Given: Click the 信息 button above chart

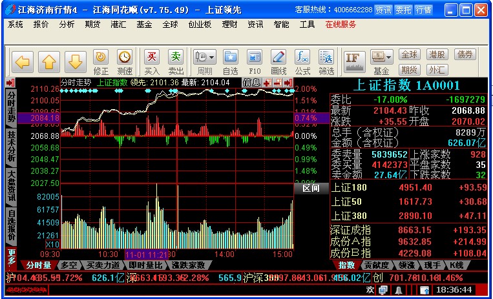Looking at the screenshot, I should coord(252,83).
